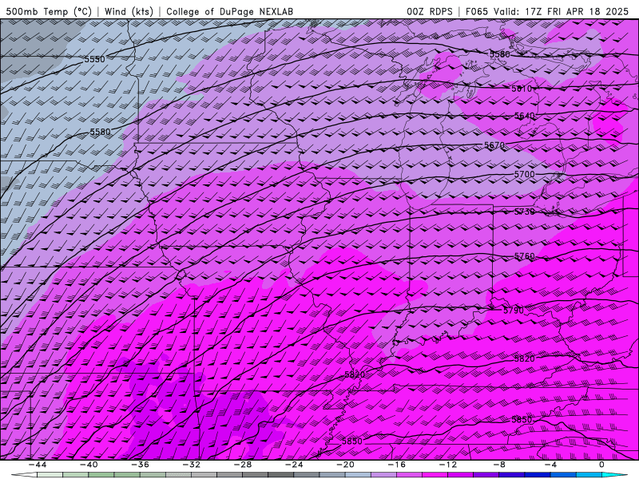Click the -20 temperature scale label
This screenshot has height=479, width=639.
coord(345,465)
